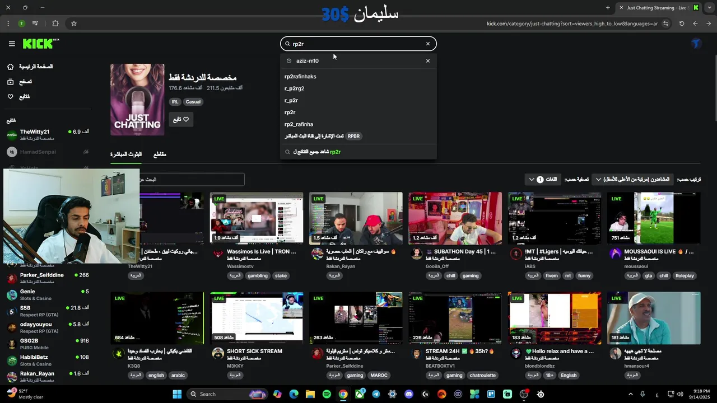Select the Casual category tag
The width and height of the screenshot is (717, 403).
(193, 102)
